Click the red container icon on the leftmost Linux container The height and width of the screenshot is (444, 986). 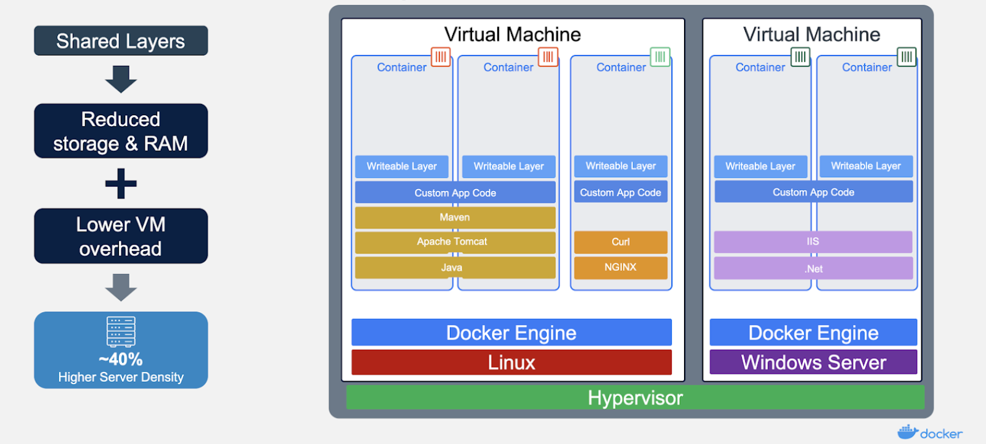pos(441,57)
